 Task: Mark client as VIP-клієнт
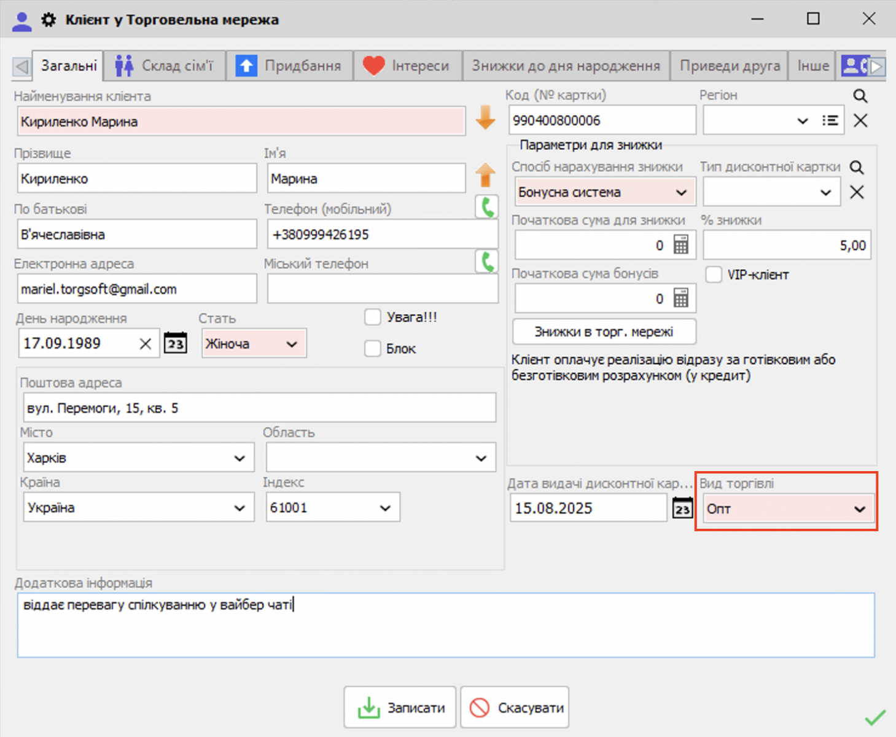(714, 275)
